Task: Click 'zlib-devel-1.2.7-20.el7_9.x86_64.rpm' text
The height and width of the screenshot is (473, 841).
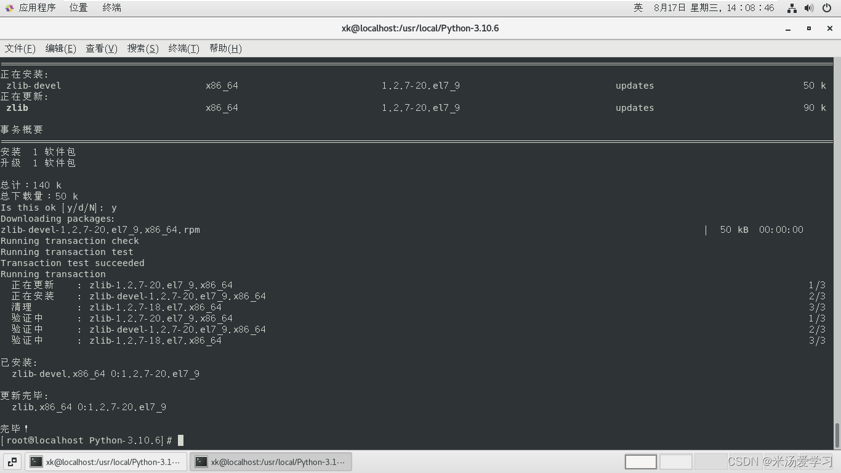Action: pyautogui.click(x=100, y=230)
